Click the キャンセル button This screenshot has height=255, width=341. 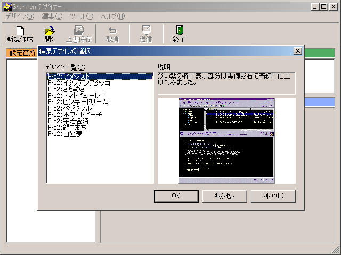pos(225,196)
